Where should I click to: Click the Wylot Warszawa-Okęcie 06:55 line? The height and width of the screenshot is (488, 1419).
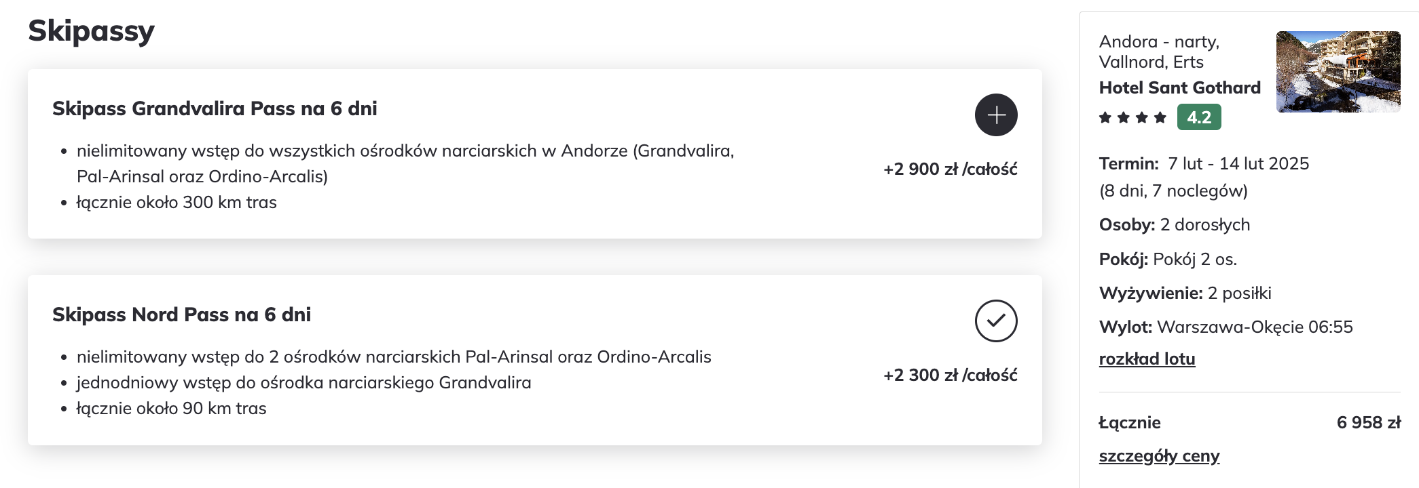[x=1225, y=327]
